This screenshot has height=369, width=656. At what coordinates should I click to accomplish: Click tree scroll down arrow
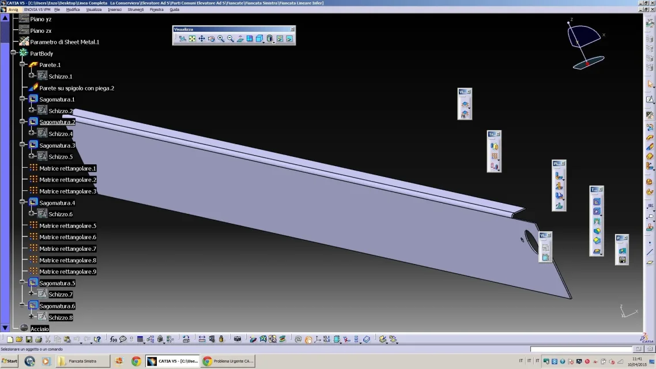click(x=5, y=329)
